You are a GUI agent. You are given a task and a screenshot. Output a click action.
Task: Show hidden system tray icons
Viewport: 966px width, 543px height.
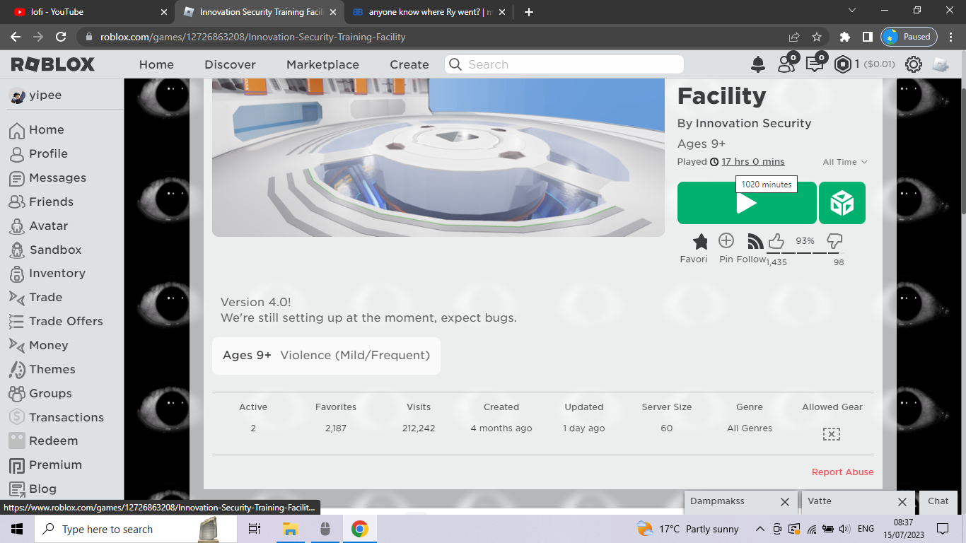pos(760,529)
